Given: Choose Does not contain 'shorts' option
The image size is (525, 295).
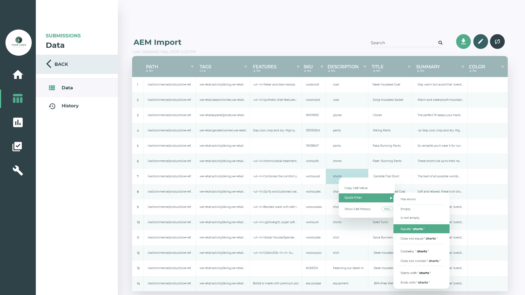Looking at the screenshot, I should pos(420,261).
